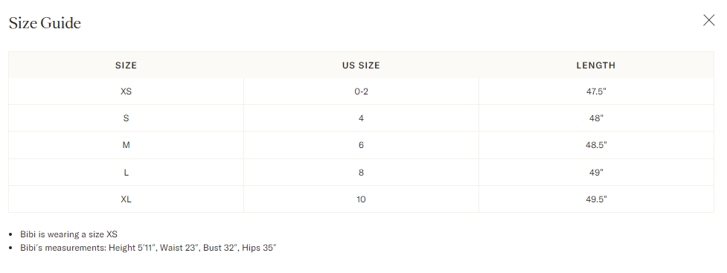
Task: Select the M size cell
Action: coord(126,145)
